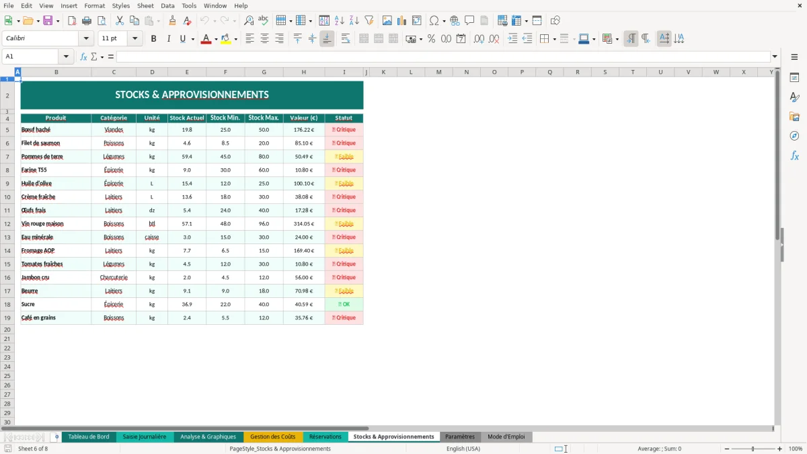This screenshot has height=454, width=807.
Task: Click the Add Decimal Place icon
Action: point(479,39)
